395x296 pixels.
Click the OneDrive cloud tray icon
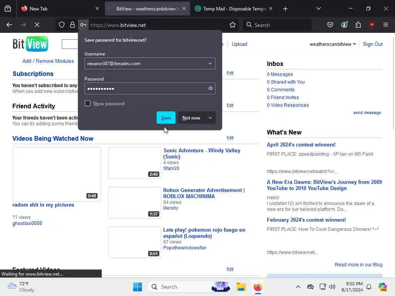coord(311,287)
